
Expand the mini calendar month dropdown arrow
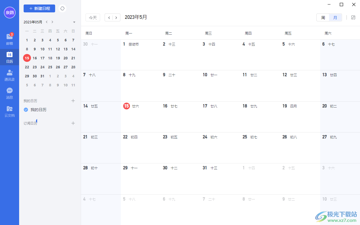(x=74, y=22)
